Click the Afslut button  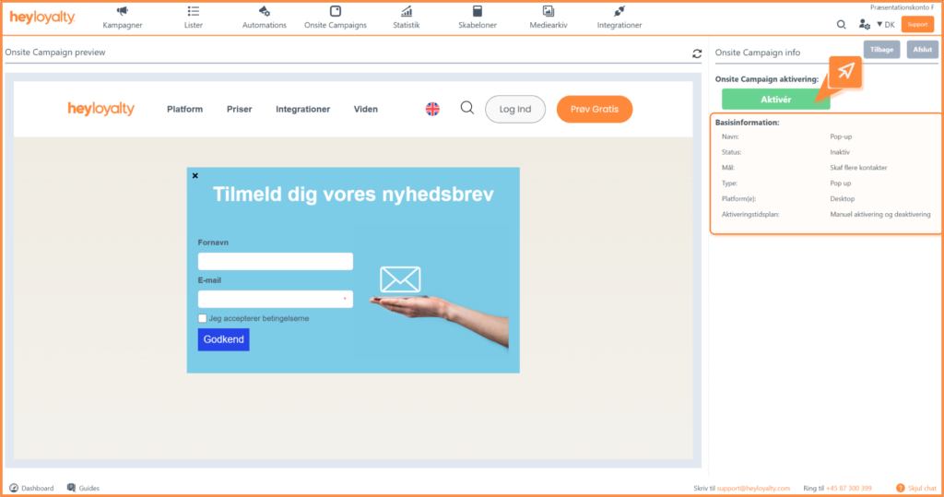[x=922, y=50]
